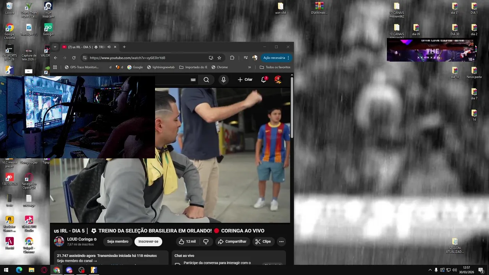The height and width of the screenshot is (275, 489).
Task: Mute the tab via speaker icon
Action: click(109, 47)
